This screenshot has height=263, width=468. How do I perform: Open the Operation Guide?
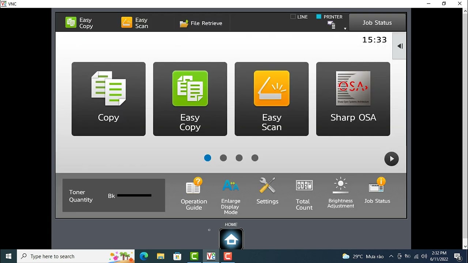tap(194, 194)
